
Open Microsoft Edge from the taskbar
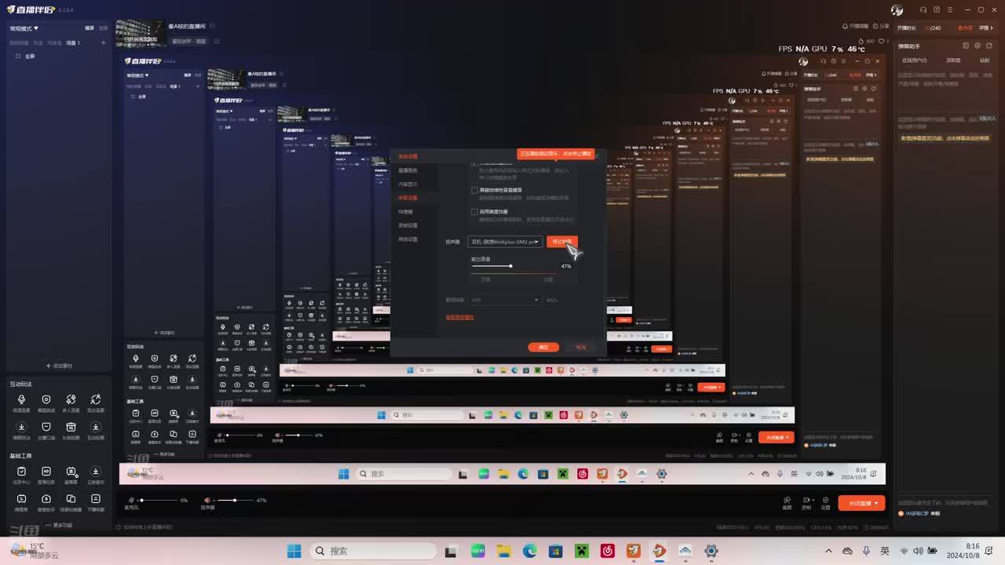point(530,551)
